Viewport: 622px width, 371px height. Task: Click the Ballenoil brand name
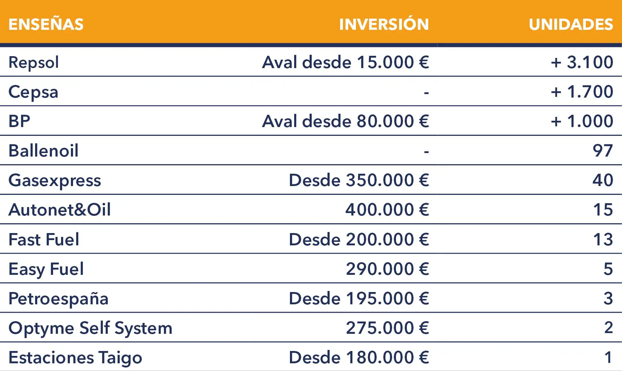(44, 151)
